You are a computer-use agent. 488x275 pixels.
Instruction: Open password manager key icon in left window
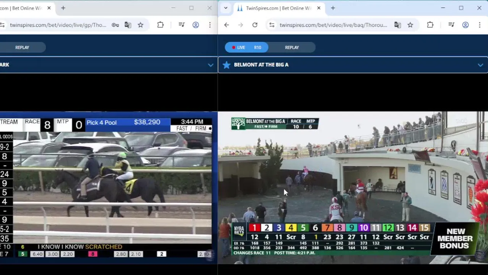click(x=115, y=25)
